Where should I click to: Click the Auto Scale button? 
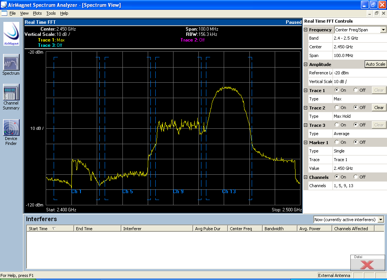click(375, 64)
